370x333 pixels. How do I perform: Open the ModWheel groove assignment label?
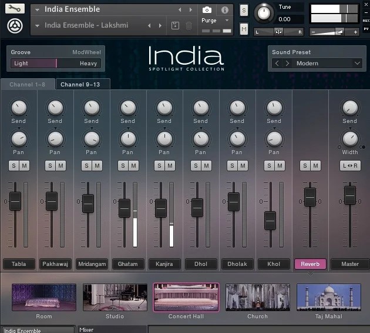86,52
